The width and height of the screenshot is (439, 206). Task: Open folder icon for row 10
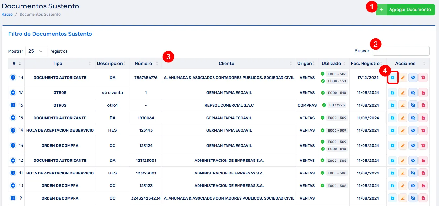click(392, 186)
